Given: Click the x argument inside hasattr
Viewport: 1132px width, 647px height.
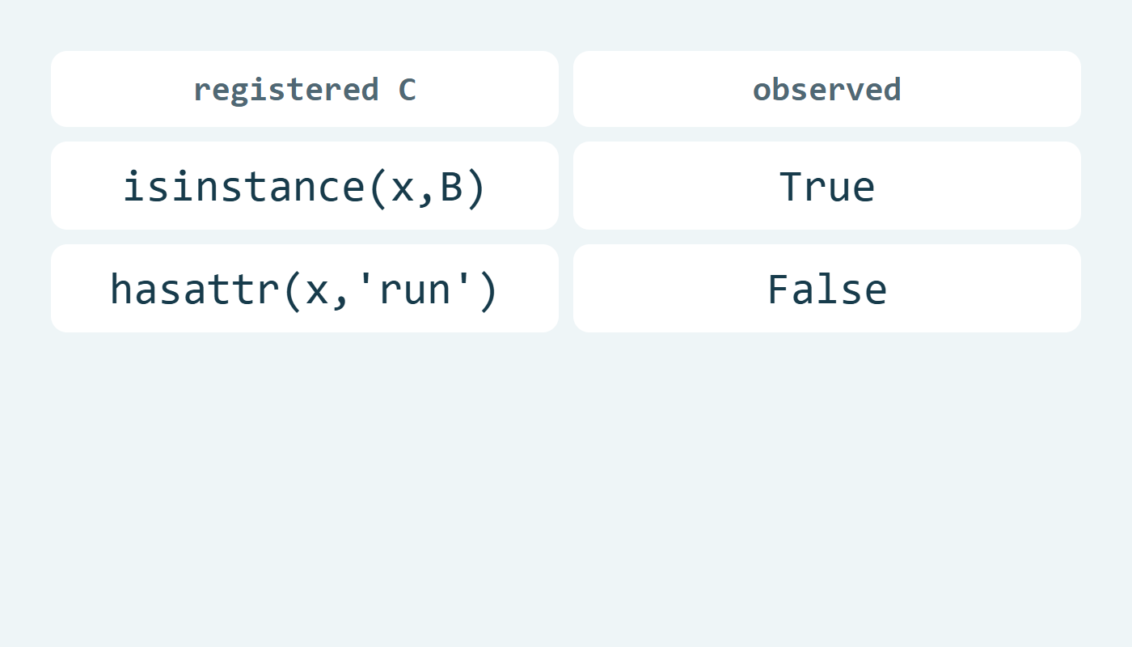Looking at the screenshot, I should [317, 292].
